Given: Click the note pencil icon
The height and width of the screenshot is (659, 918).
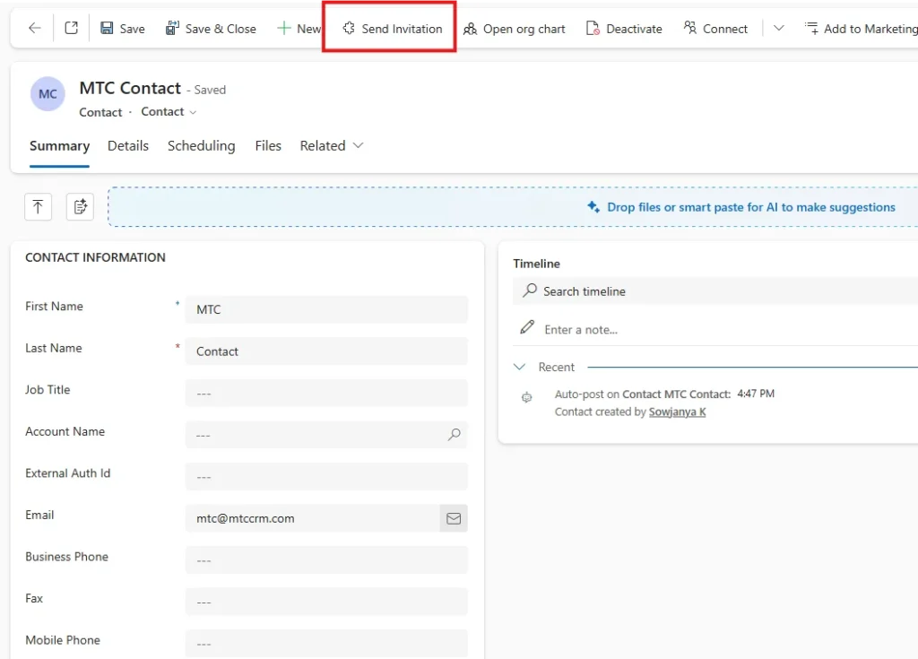Looking at the screenshot, I should click(527, 327).
